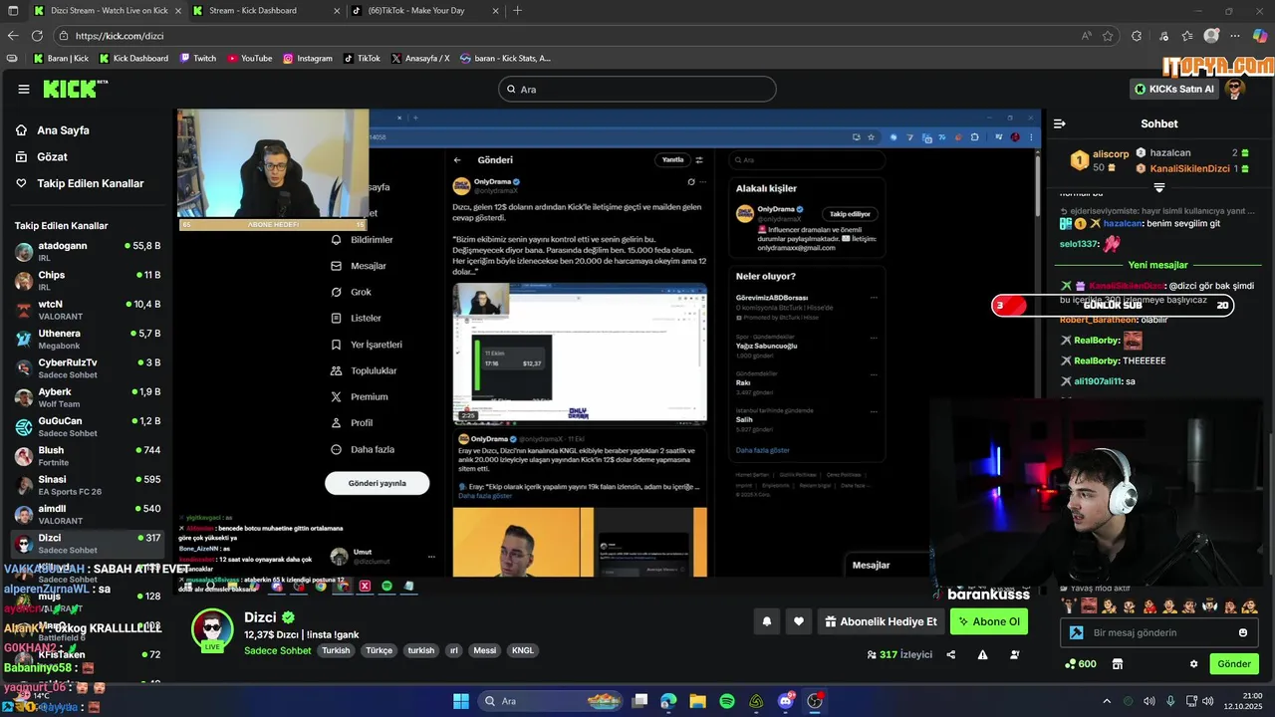1275x717 pixels.
Task: Open the tab actions menu
Action: click(12, 10)
